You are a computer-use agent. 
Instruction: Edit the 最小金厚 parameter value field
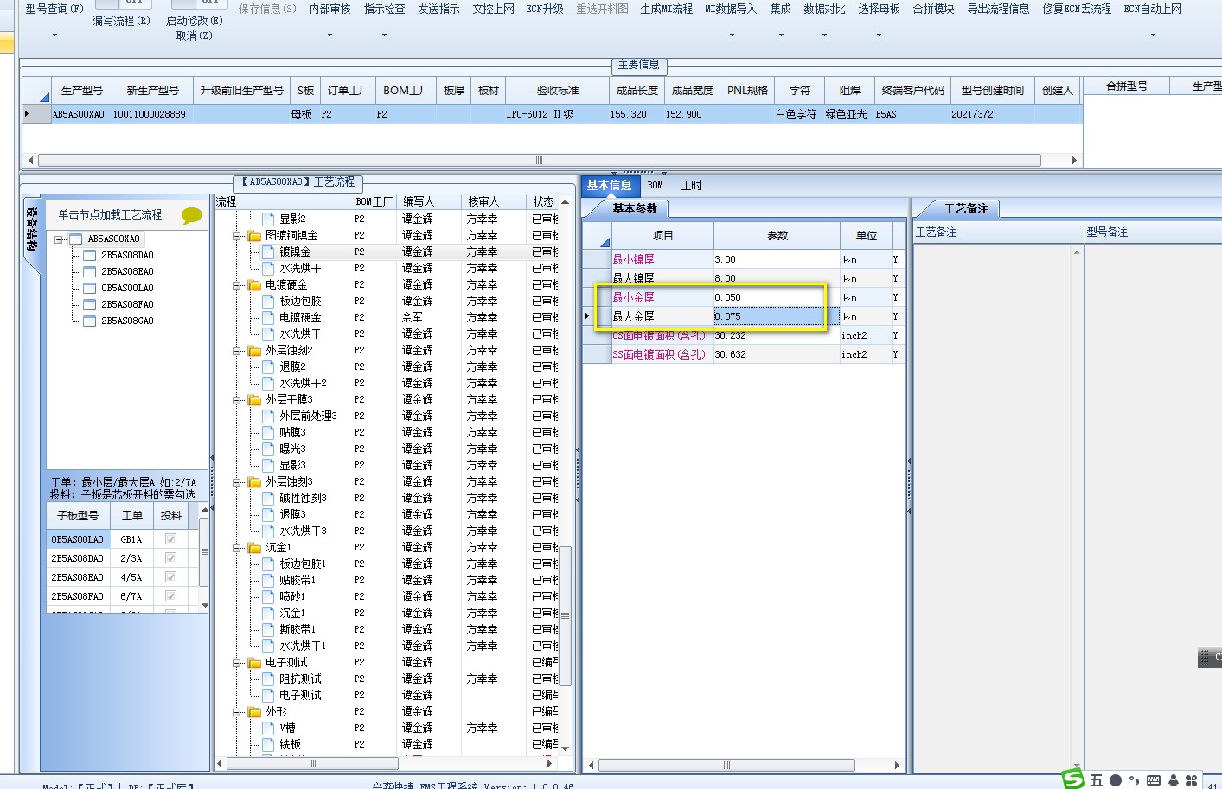pyautogui.click(x=776, y=297)
